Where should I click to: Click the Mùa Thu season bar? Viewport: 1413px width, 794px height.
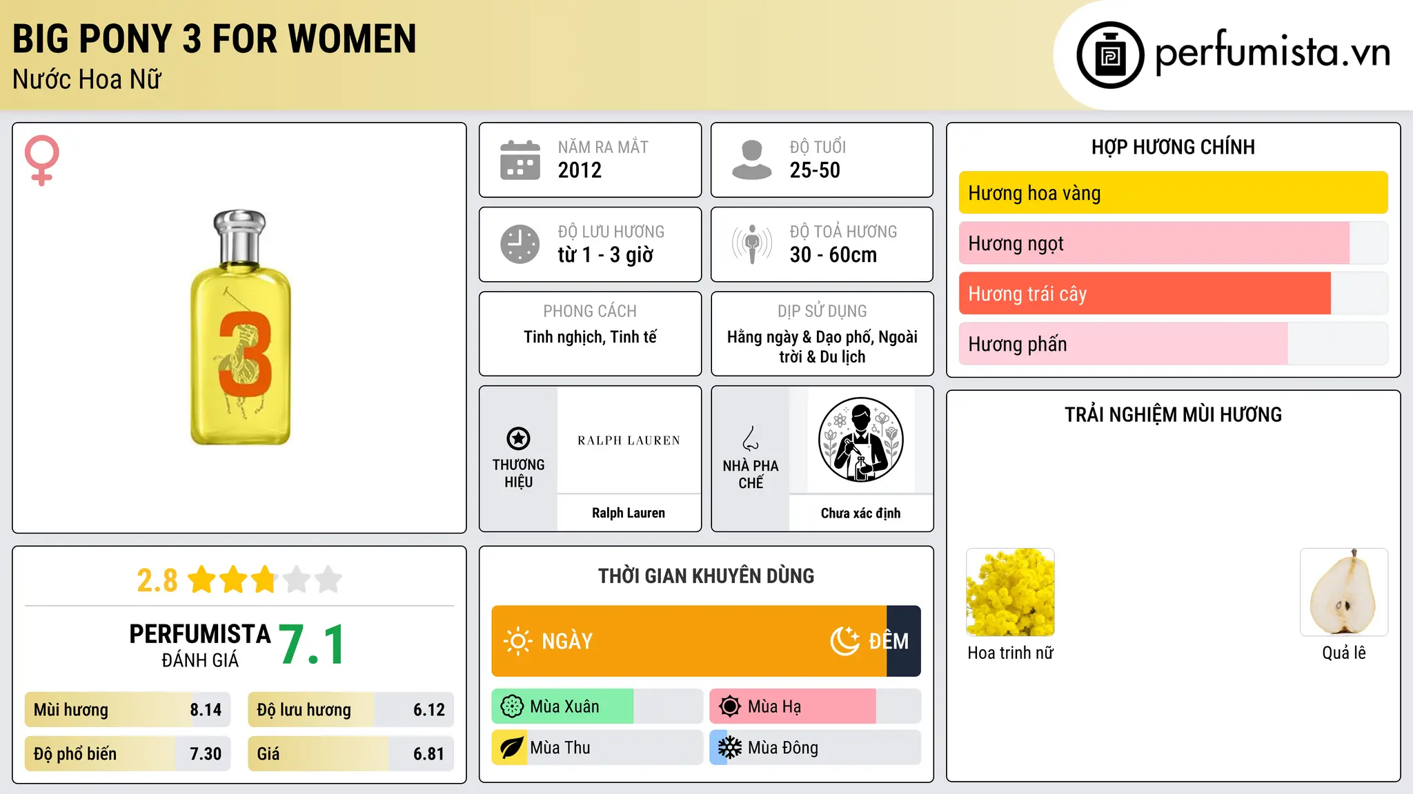point(597,748)
